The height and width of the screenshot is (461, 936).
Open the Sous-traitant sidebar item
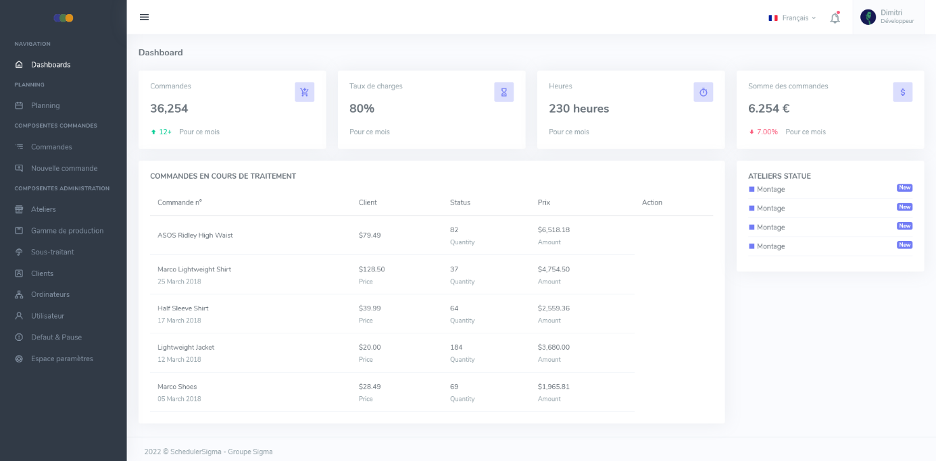tap(63, 252)
